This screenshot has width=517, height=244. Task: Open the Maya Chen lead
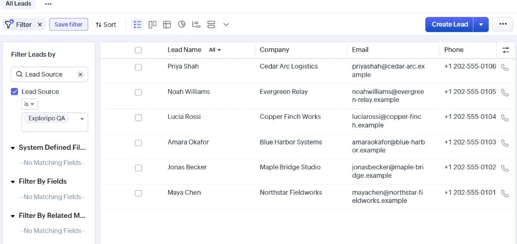[184, 193]
